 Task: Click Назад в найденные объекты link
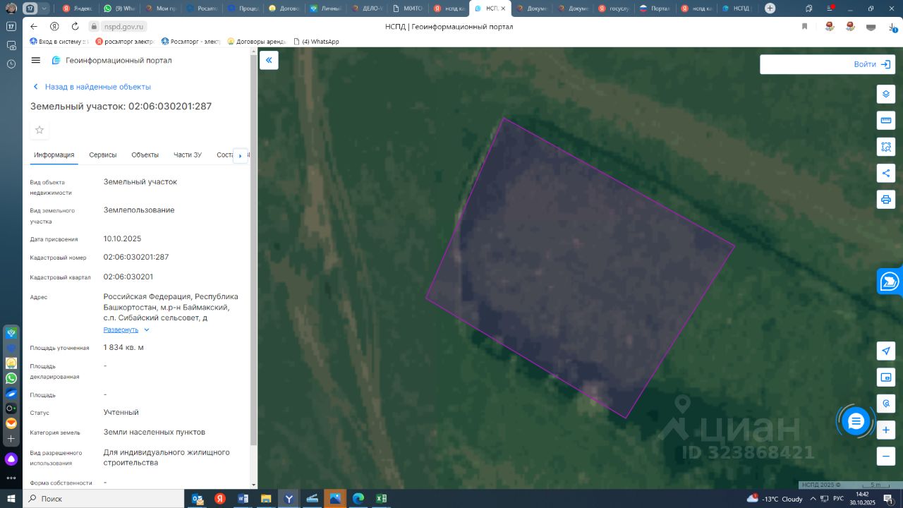[92, 87]
